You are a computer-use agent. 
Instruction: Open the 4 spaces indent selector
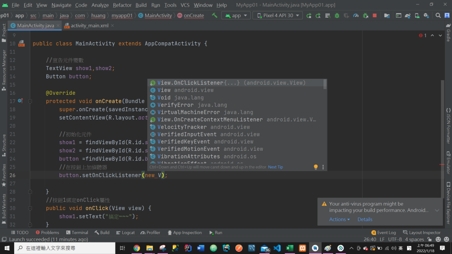[x=414, y=239]
